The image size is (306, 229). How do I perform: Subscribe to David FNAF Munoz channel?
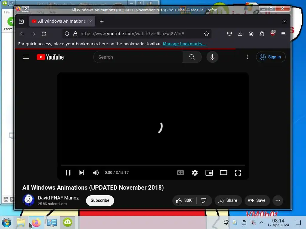100,201
